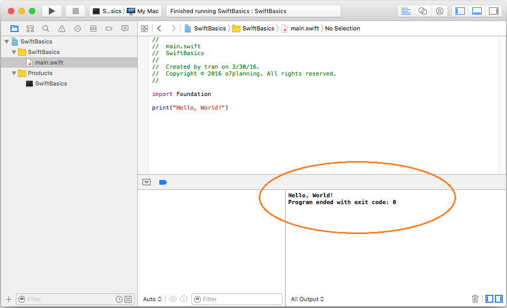Screen dimensions: 507x308
Task: Focus the variables view Filter field
Action: tap(237, 299)
